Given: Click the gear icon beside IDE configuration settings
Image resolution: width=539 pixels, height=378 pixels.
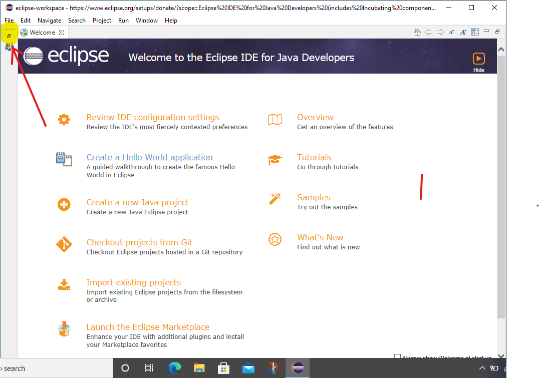Looking at the screenshot, I should pyautogui.click(x=64, y=119).
